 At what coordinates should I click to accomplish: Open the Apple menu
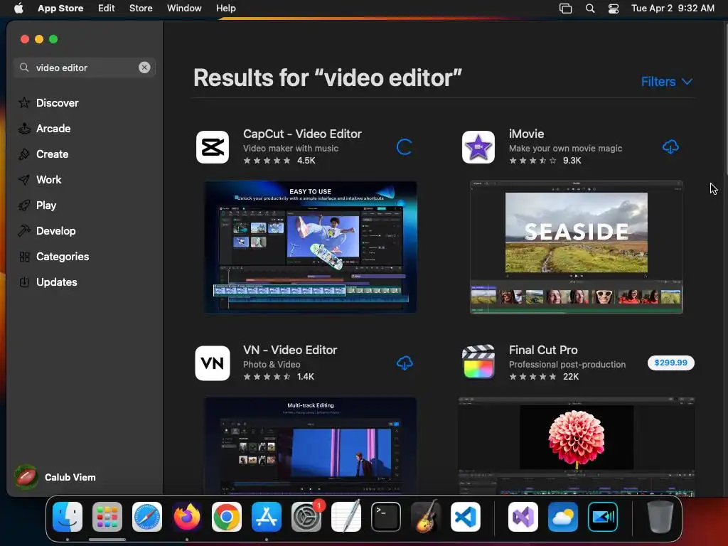(x=18, y=8)
